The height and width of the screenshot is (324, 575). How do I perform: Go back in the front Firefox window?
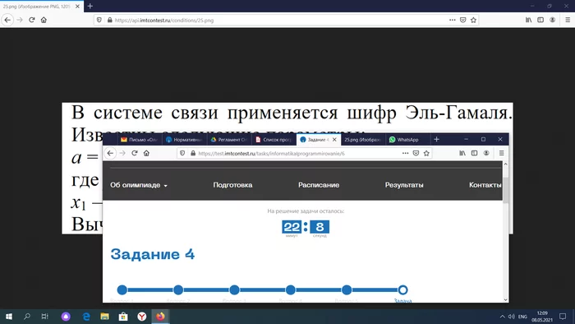point(110,154)
